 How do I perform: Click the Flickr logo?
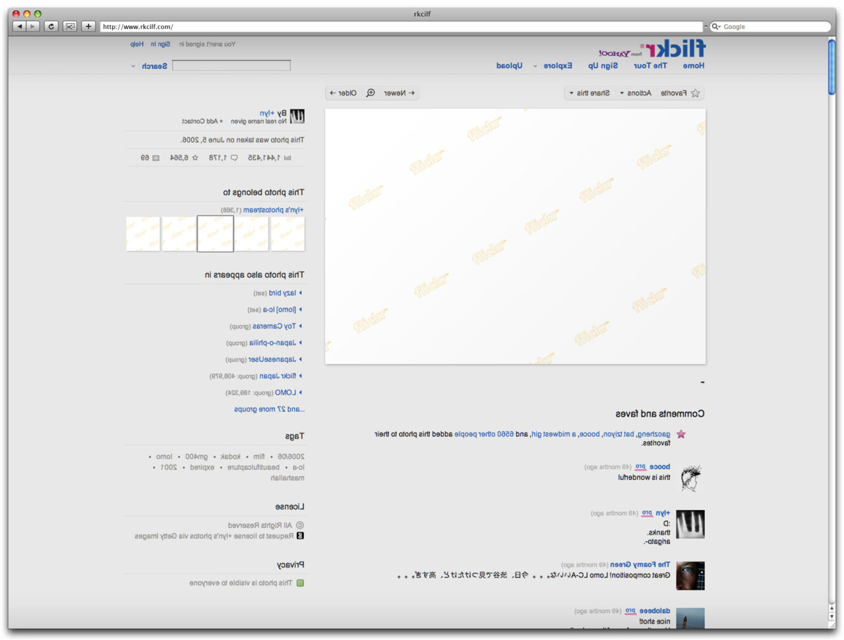[x=675, y=49]
